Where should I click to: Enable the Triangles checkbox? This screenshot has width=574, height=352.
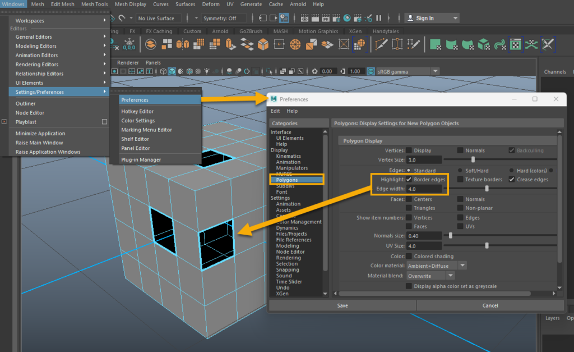pyautogui.click(x=409, y=208)
